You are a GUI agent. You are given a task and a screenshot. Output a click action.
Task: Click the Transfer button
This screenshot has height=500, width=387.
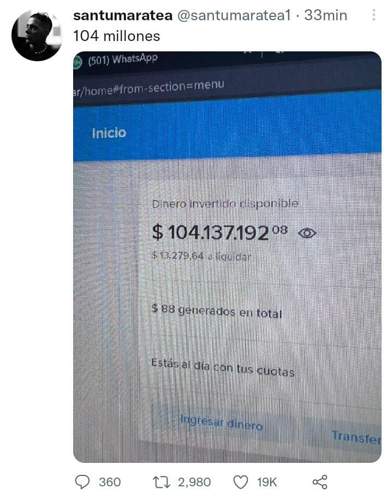point(356,437)
